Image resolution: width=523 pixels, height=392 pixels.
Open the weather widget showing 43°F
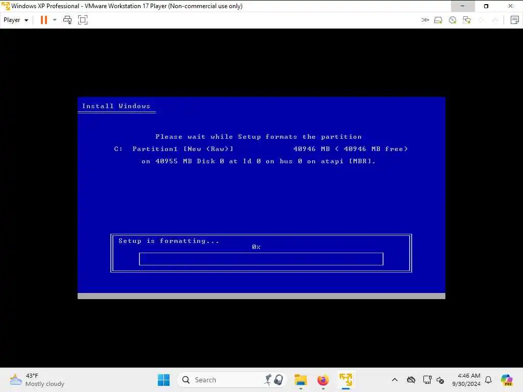(x=37, y=380)
